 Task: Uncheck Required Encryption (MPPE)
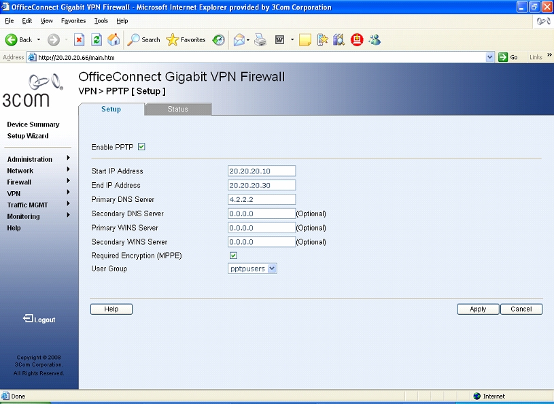coord(233,255)
